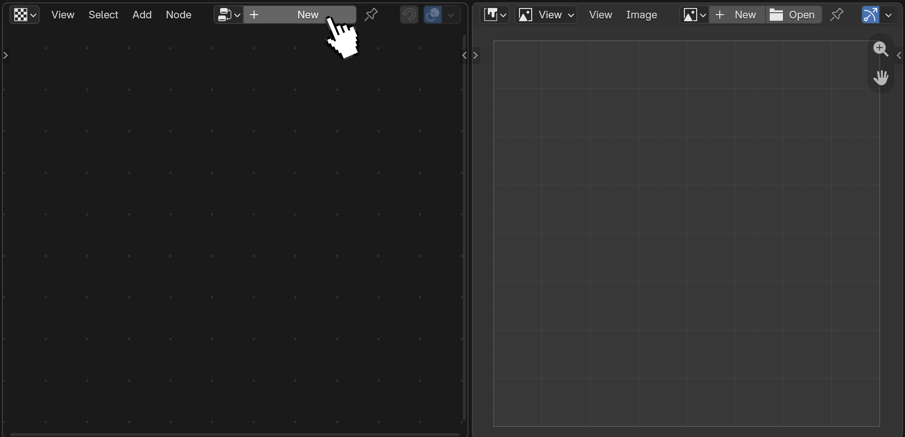Open the image editor View menu
Viewport: 905px width, 437px height.
coord(601,15)
